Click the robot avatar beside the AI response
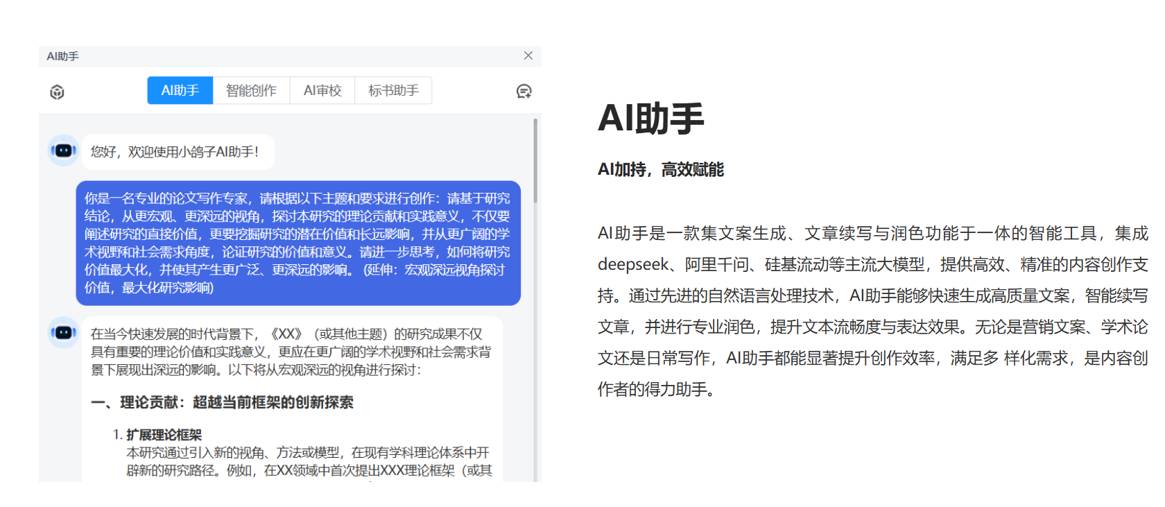 click(x=63, y=333)
